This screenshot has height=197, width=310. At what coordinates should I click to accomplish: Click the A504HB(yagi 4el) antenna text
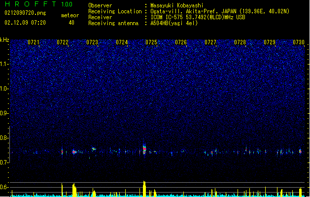[x=174, y=23]
